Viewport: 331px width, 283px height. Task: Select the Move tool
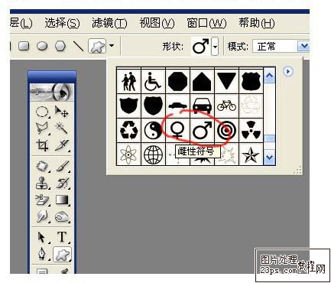[61, 112]
